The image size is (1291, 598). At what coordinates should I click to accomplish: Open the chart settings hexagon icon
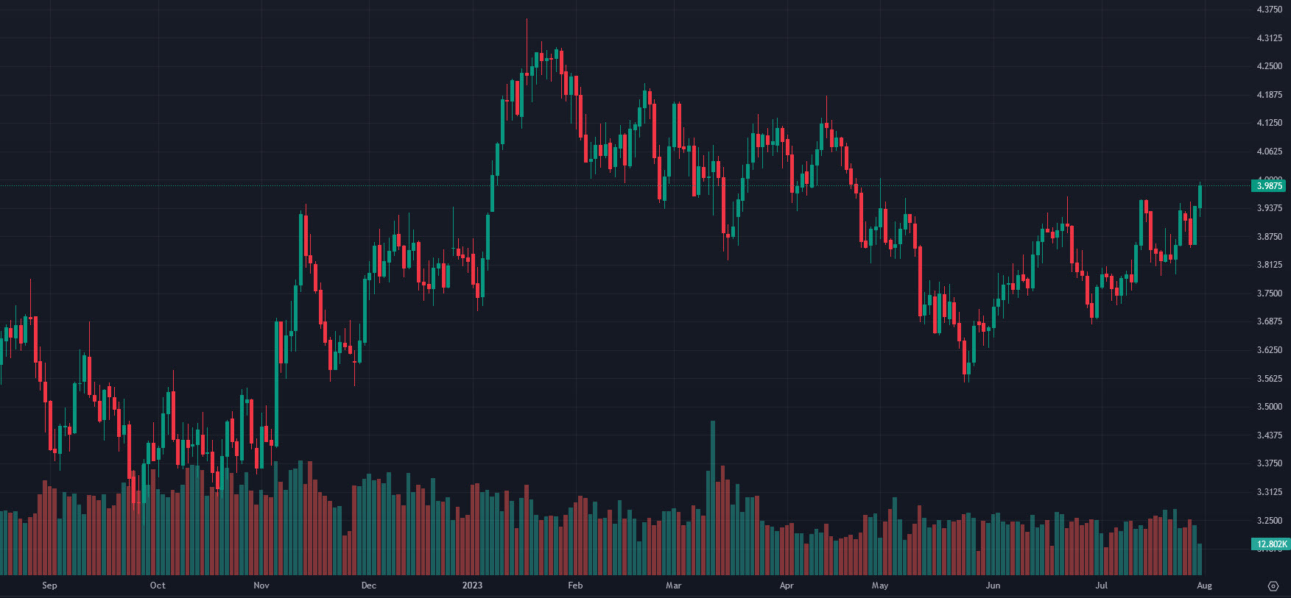(1273, 586)
